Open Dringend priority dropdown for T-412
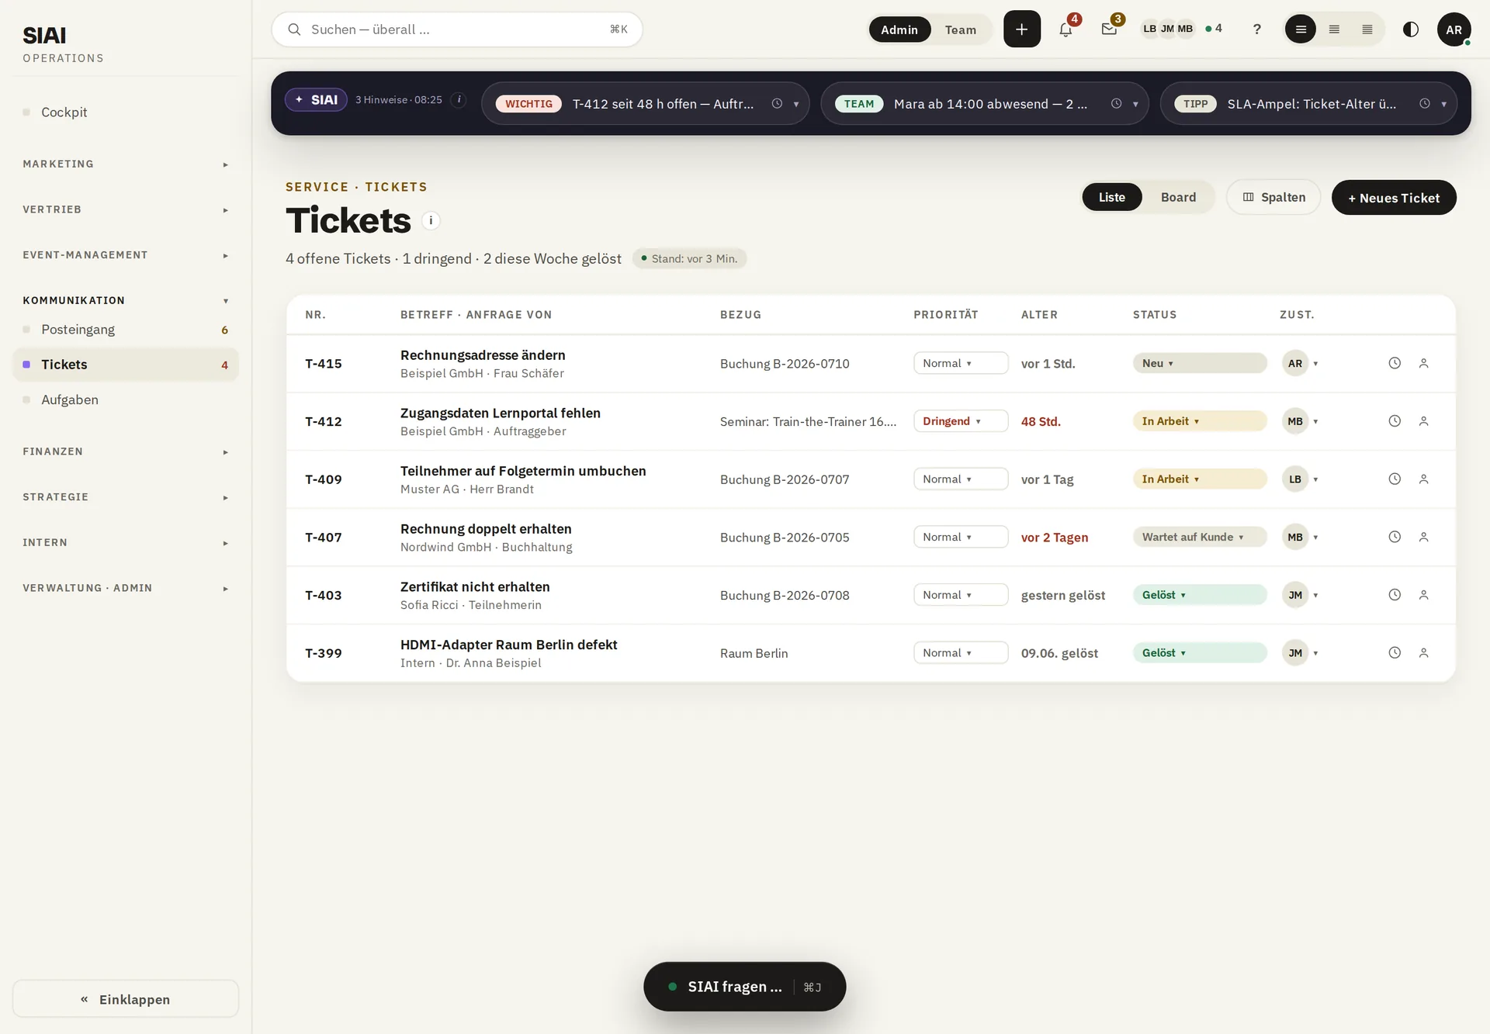This screenshot has width=1490, height=1034. (961, 421)
